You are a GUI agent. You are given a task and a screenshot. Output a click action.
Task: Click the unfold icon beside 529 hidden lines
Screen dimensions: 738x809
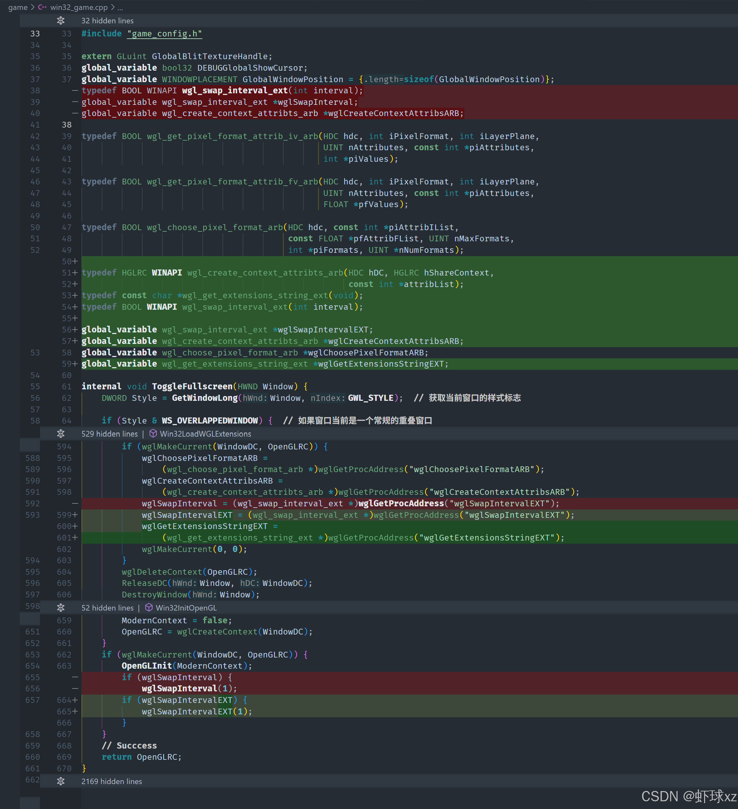point(61,434)
